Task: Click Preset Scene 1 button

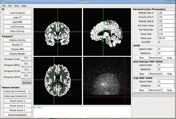Action: pyautogui.click(x=17, y=101)
